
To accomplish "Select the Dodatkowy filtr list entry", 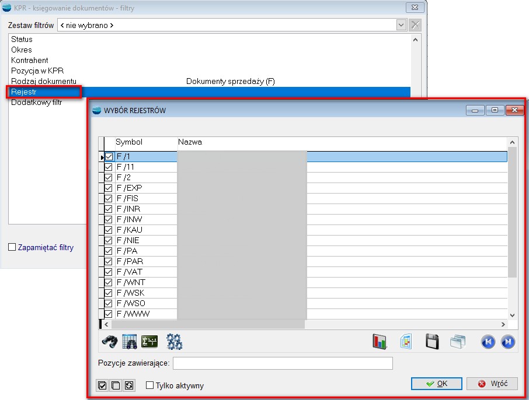I will [x=37, y=102].
